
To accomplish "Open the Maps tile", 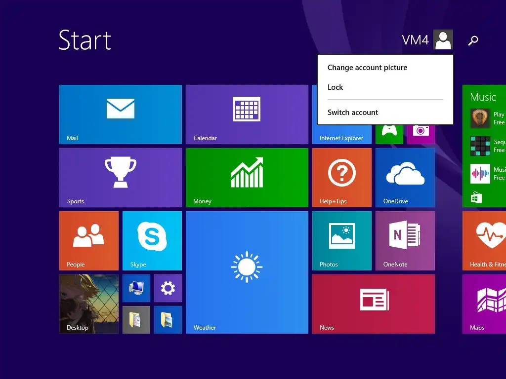I will [484, 304].
